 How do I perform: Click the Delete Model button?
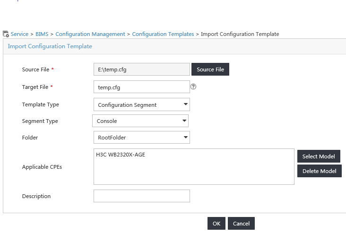click(320, 171)
